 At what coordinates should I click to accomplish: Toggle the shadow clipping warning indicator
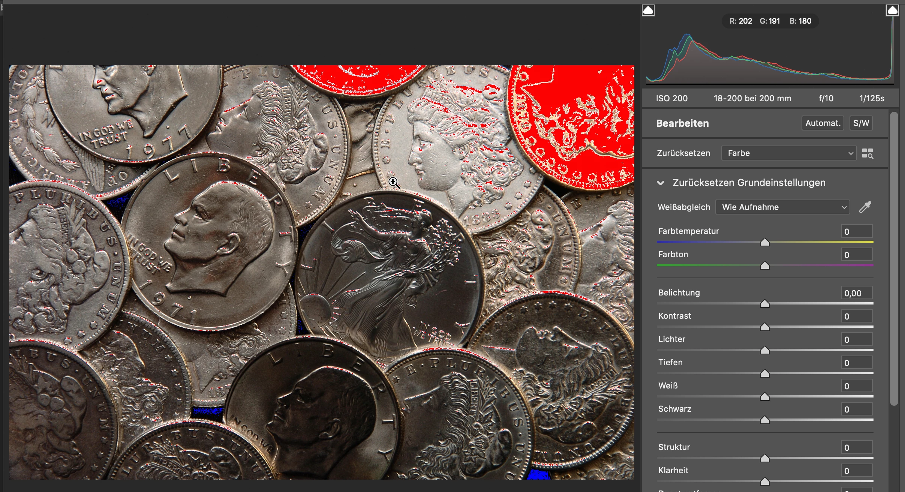pos(648,10)
